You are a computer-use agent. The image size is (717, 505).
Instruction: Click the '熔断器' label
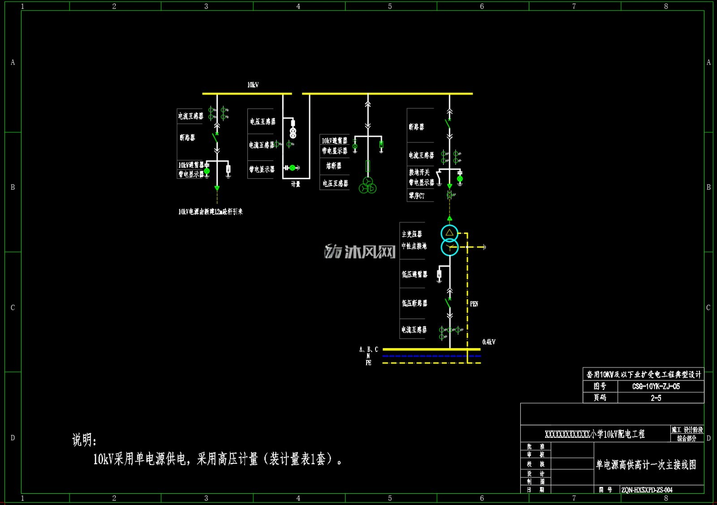click(334, 166)
